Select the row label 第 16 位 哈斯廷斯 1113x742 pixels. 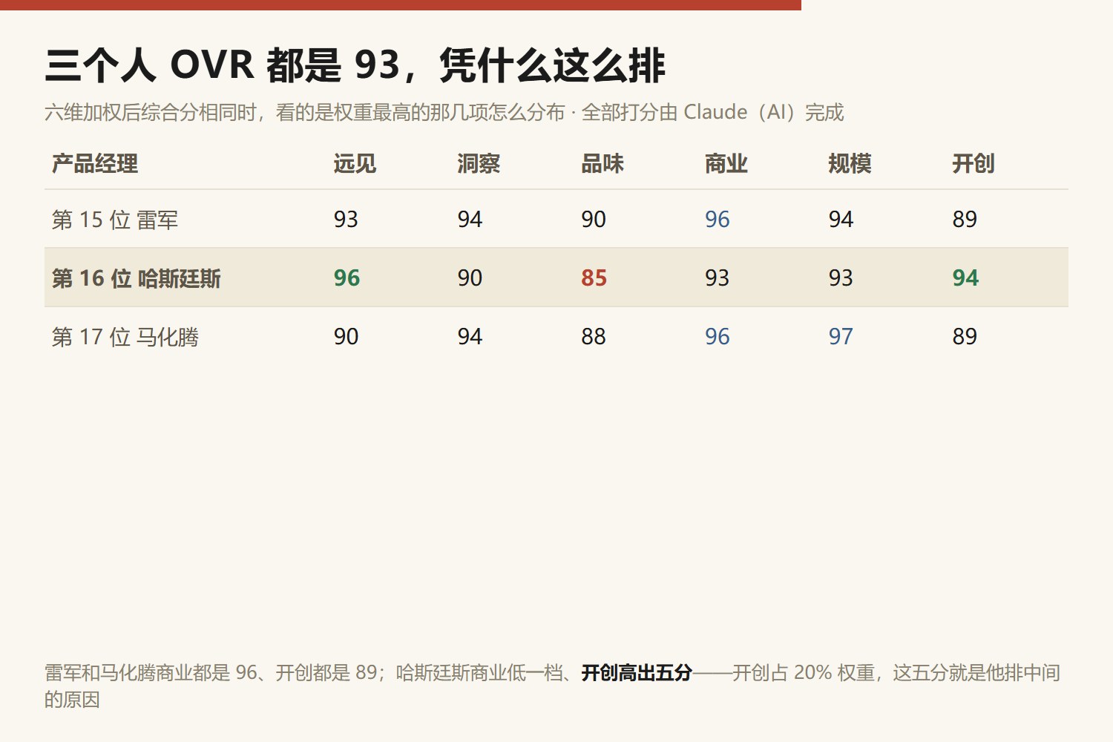point(137,278)
